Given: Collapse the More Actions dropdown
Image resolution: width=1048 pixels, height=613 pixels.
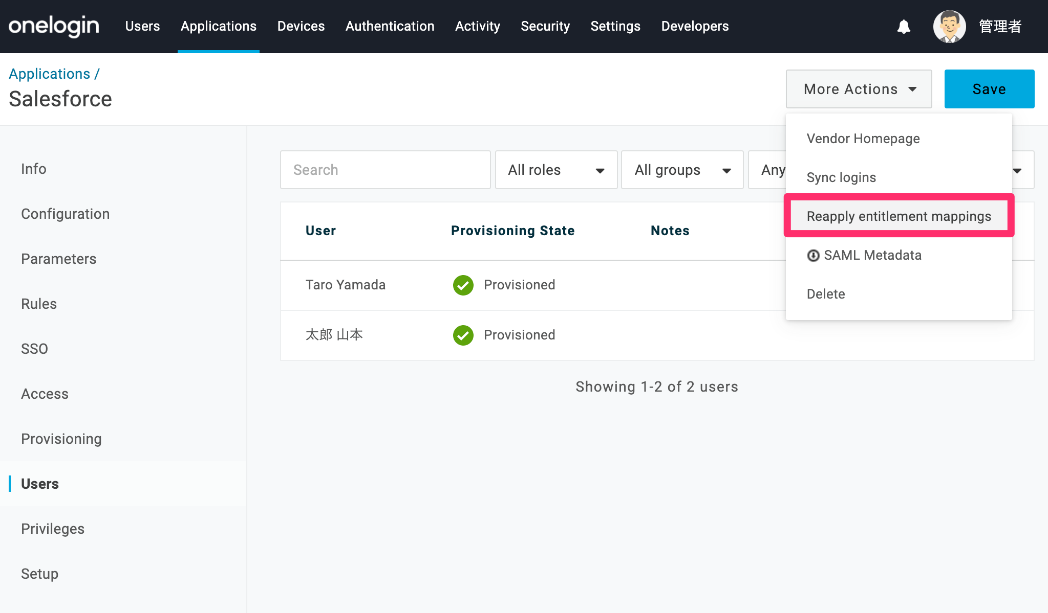Looking at the screenshot, I should click(x=859, y=89).
